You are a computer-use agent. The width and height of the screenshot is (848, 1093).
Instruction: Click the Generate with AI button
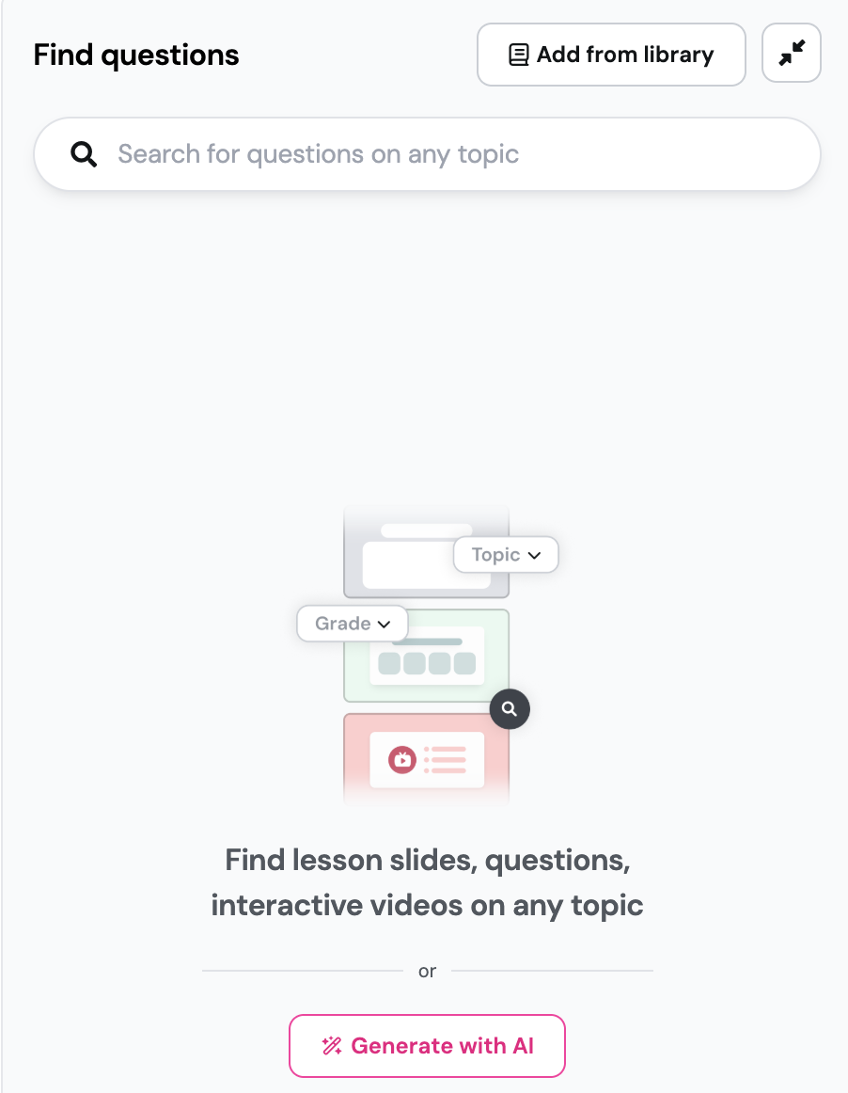point(427,1046)
